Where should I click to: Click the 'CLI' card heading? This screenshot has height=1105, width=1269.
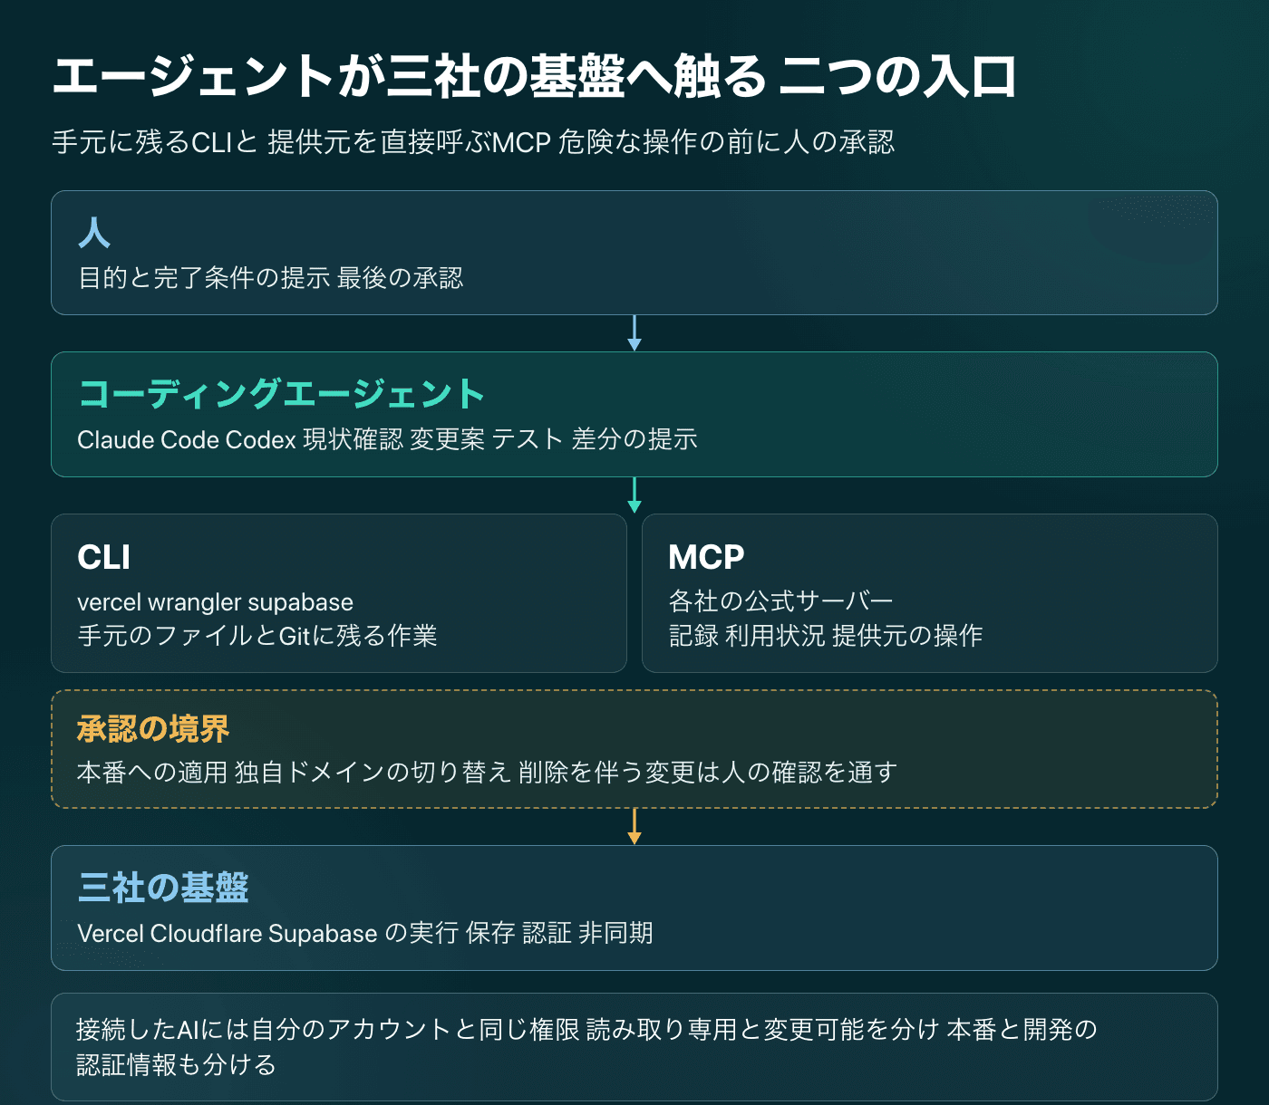tap(104, 557)
